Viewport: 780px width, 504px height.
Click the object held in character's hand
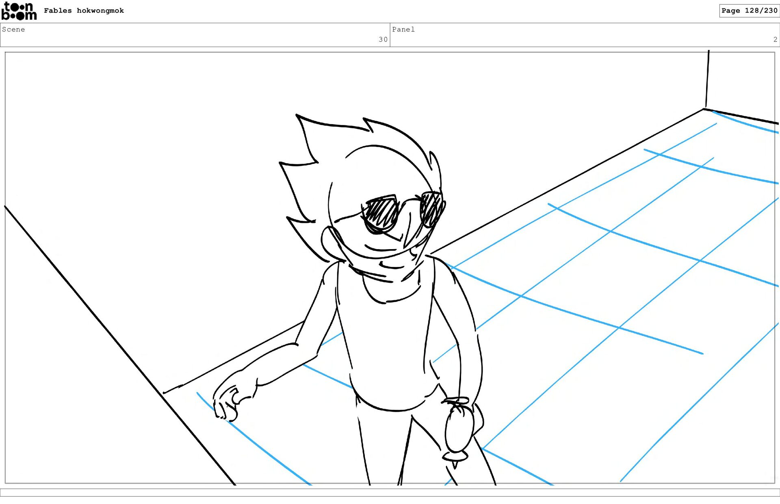pyautogui.click(x=459, y=430)
